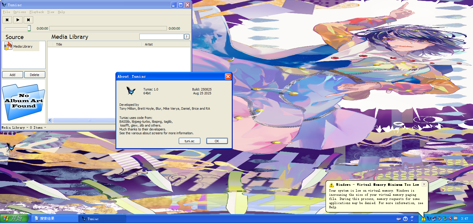This screenshot has height=223, width=473.
Task: Click the virtual memory warning balloon title
Action: coord(377,185)
